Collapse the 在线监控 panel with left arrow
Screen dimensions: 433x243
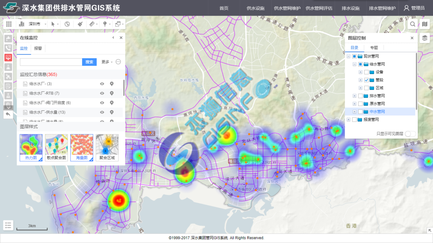pos(113,38)
